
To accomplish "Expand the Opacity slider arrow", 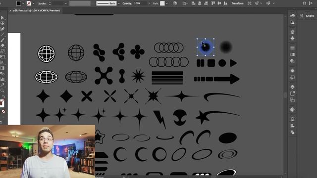I will click(x=149, y=3).
